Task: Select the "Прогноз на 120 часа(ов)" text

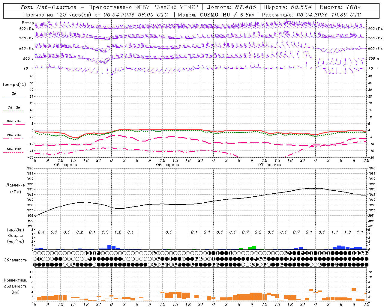Action: coord(58,15)
